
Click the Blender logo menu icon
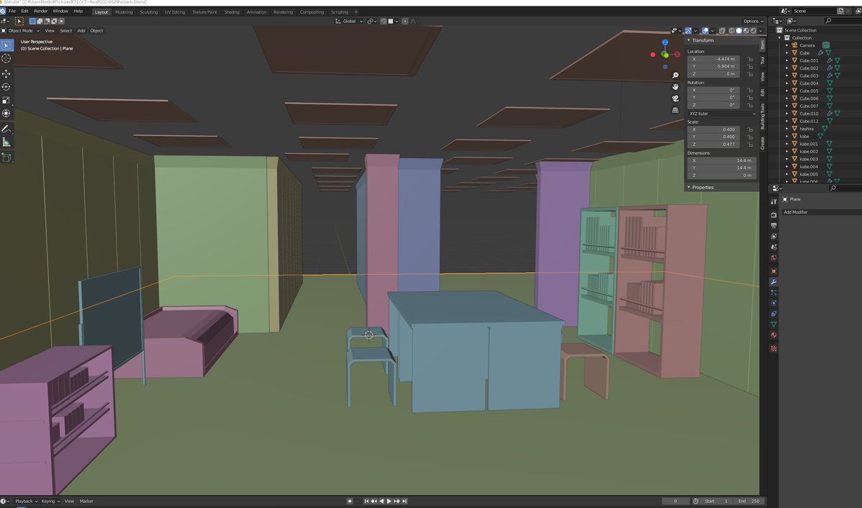click(x=3, y=11)
